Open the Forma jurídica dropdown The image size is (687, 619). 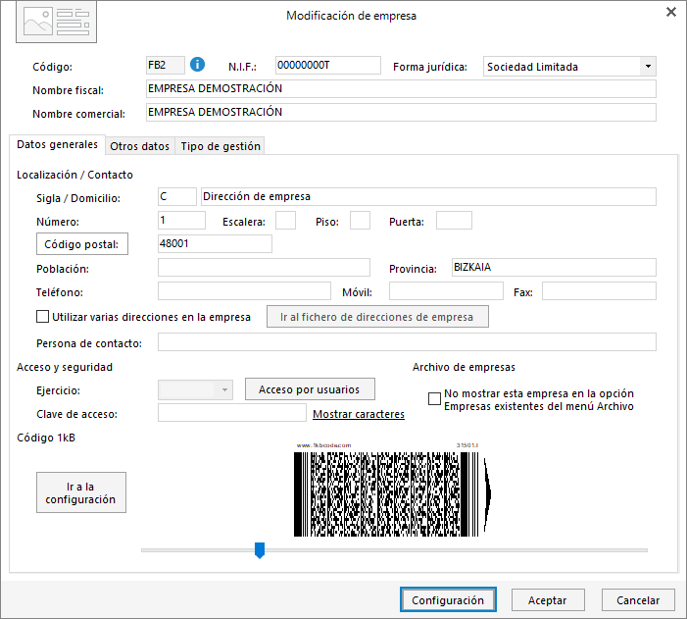648,67
